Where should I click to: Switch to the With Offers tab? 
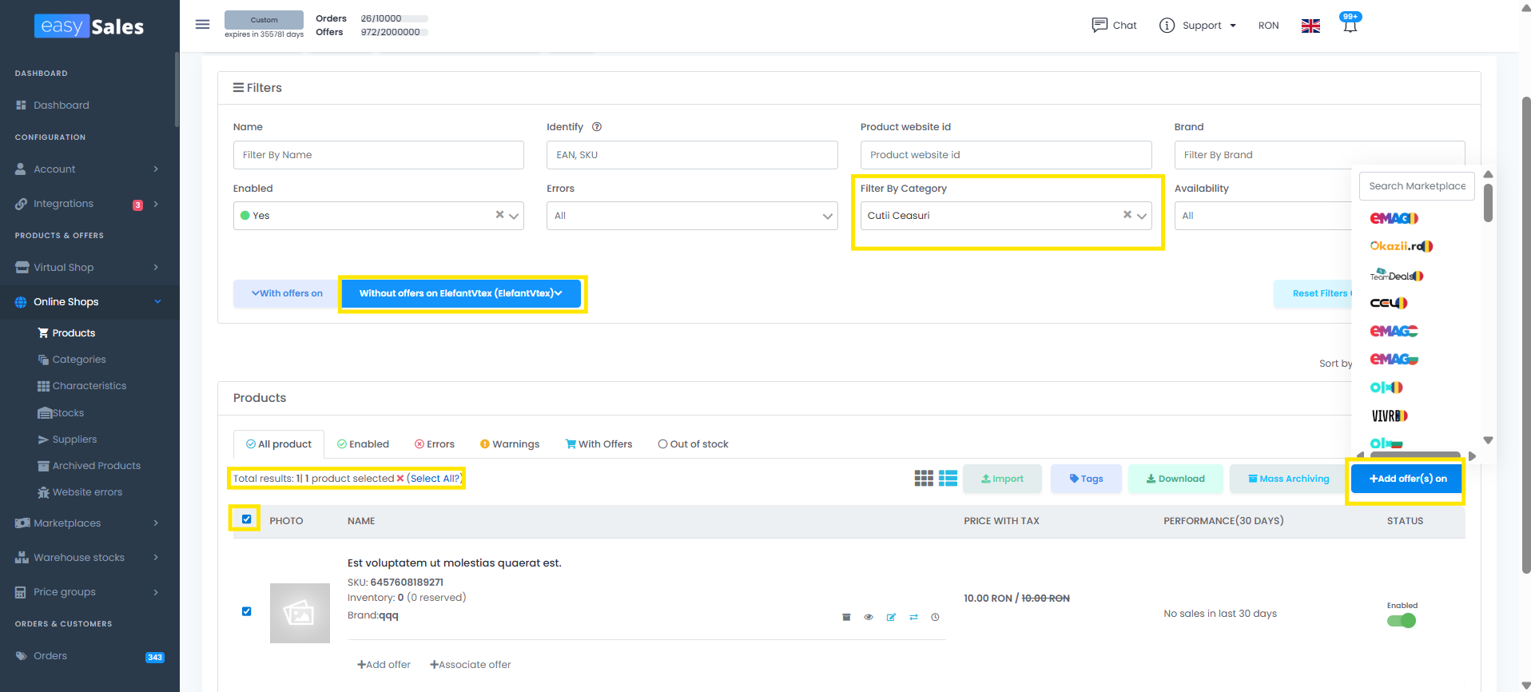(x=598, y=444)
